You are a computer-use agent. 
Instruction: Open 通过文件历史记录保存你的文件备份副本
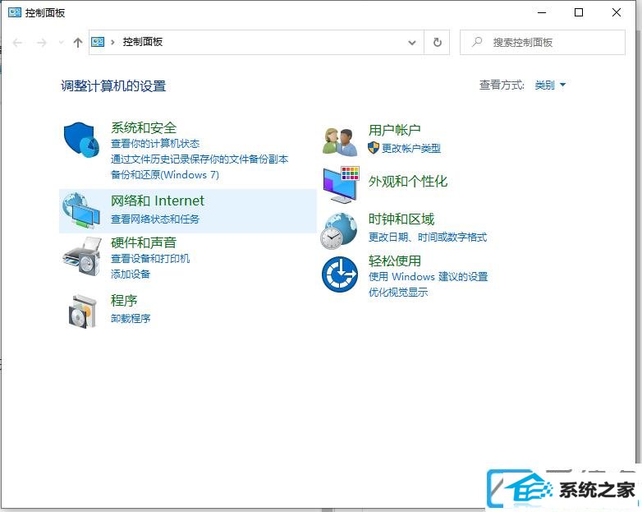tap(199, 159)
